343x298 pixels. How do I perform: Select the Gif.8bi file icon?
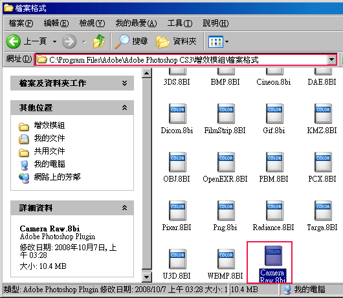(x=274, y=113)
